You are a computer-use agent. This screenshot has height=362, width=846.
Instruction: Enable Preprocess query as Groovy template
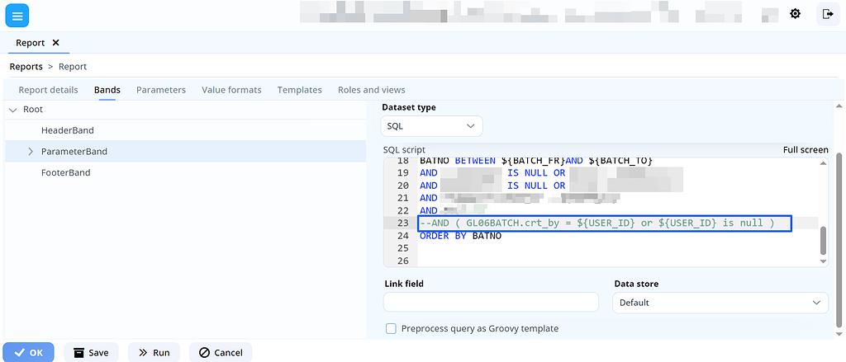point(391,328)
